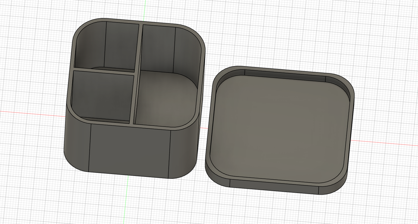
Task: Select the long vertical divider wall's top face
Action: click(136, 73)
